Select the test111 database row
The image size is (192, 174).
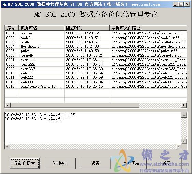coord(96,60)
